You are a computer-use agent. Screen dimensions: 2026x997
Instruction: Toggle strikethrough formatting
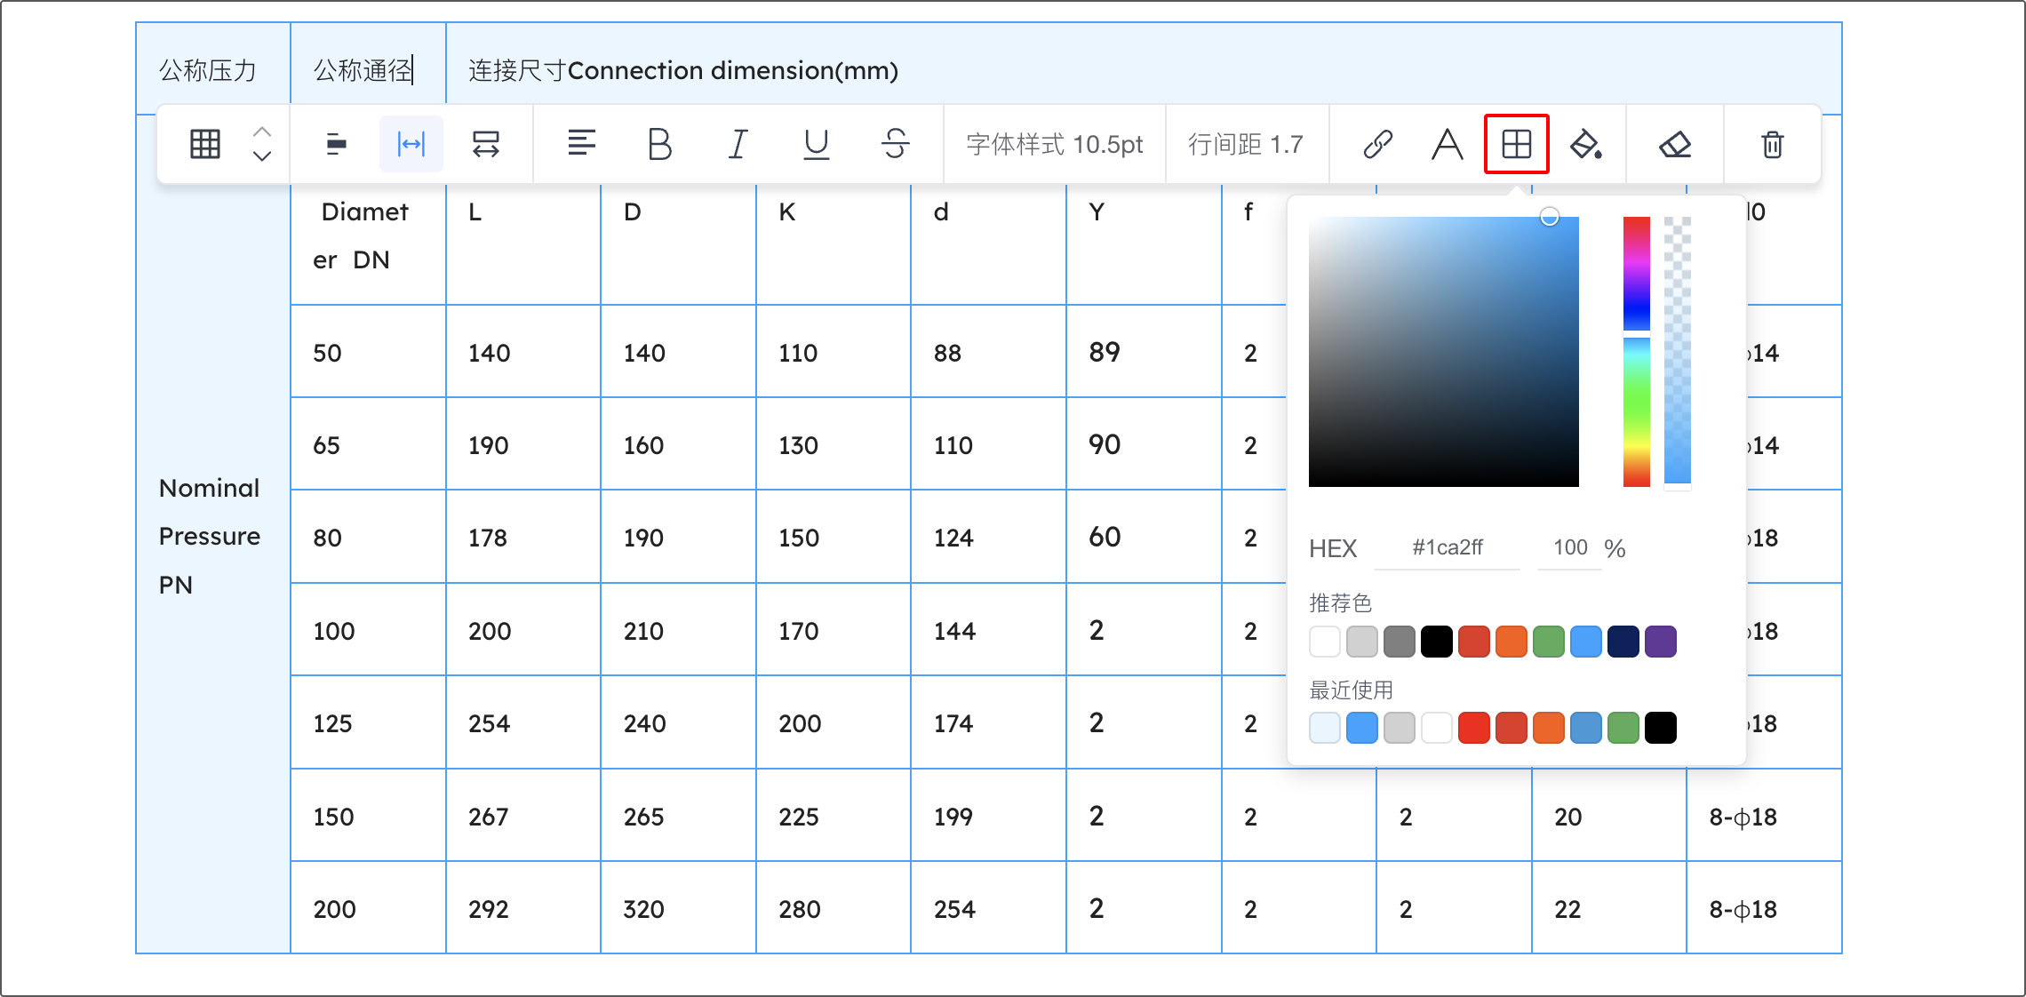pyautogui.click(x=894, y=144)
